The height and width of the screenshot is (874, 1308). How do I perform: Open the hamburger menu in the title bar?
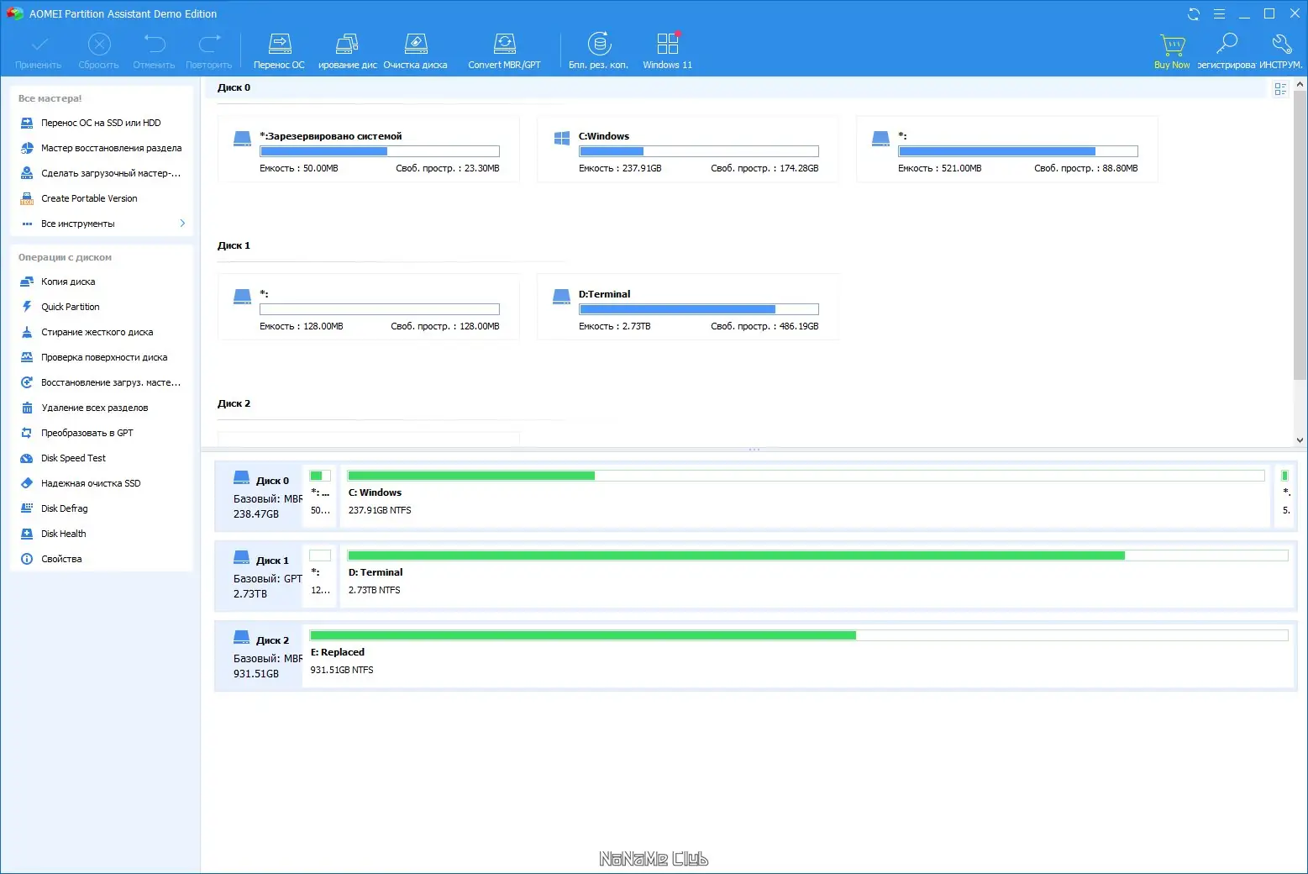click(1219, 13)
